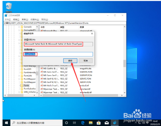Screen dimensions: 161x126
Task: Click the SSERIFF.FON data cell
Action: click(x=86, y=75)
